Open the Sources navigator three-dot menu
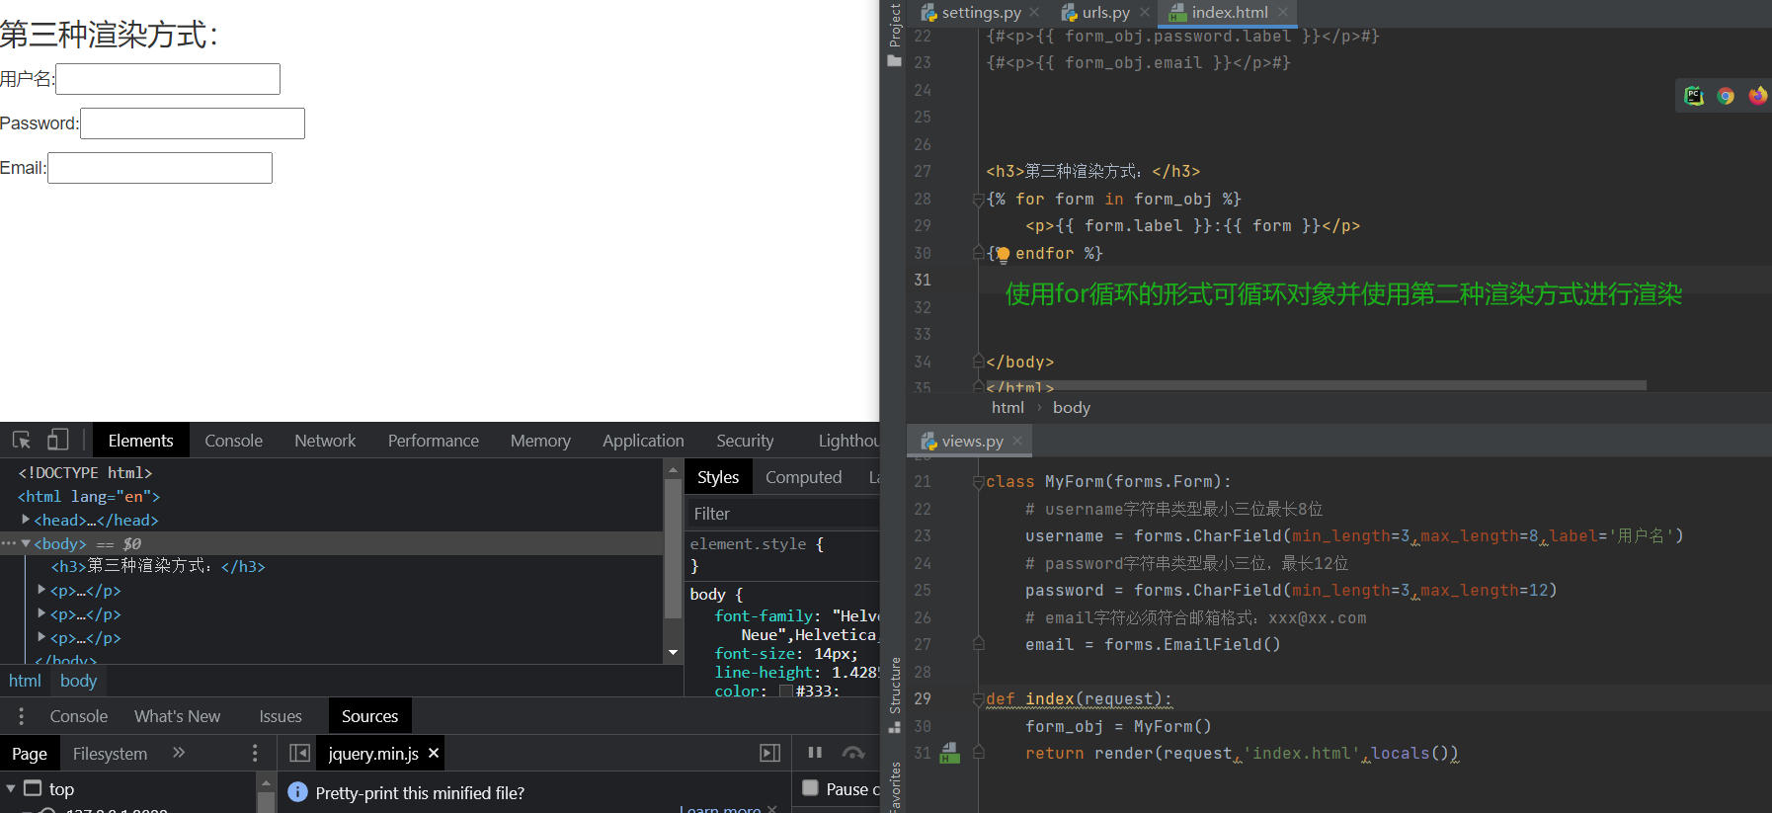Image resolution: width=1772 pixels, height=813 pixels. click(255, 753)
